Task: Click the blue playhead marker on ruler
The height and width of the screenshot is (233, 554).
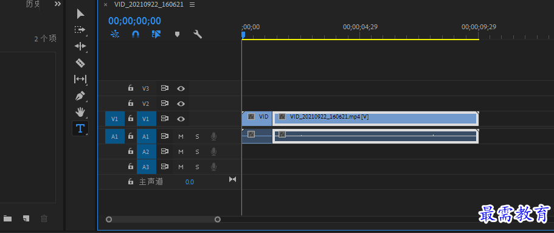Action: (x=243, y=35)
